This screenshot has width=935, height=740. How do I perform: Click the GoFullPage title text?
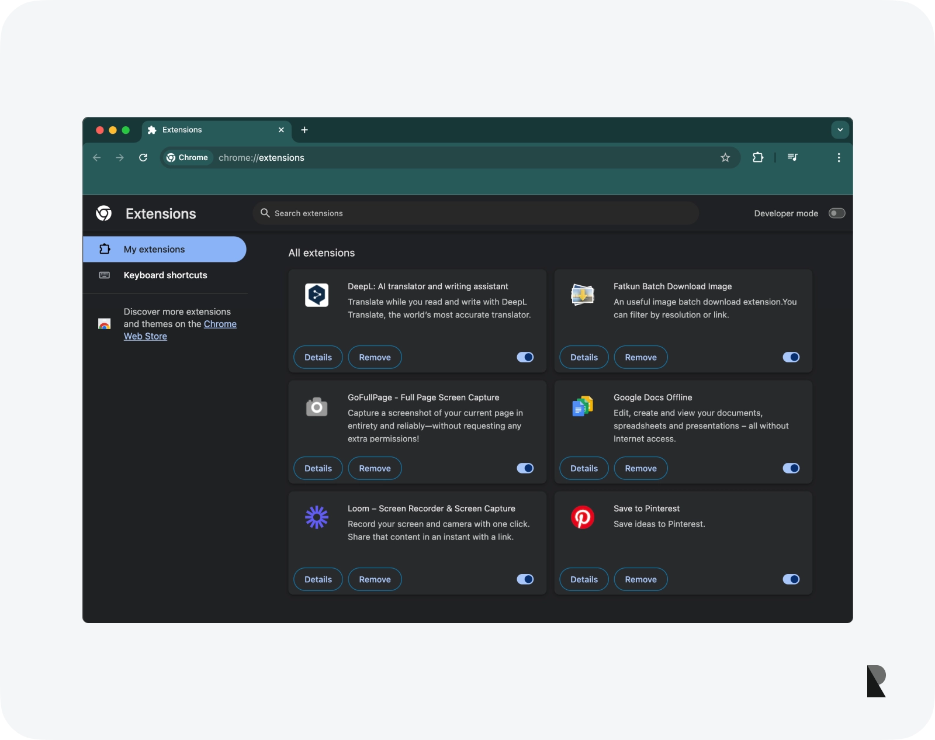point(423,397)
